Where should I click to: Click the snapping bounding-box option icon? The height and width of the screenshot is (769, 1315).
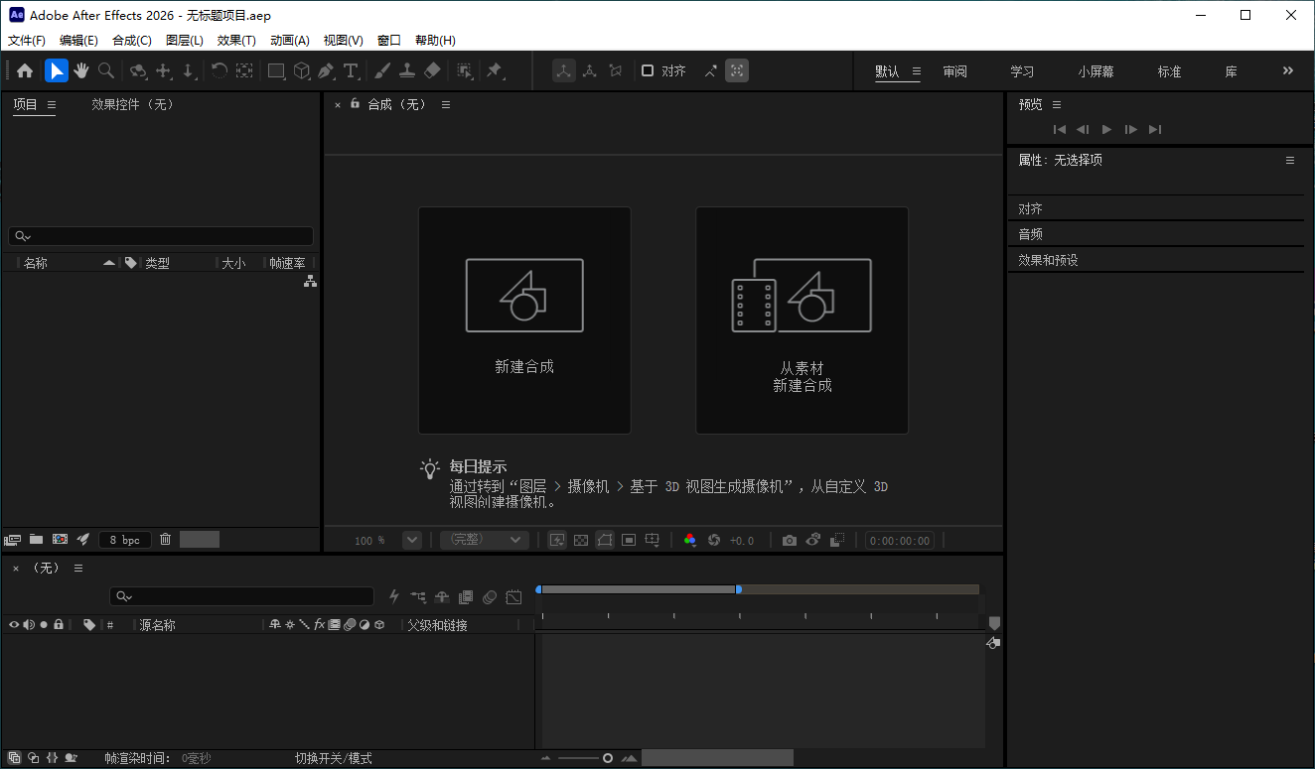(x=737, y=70)
